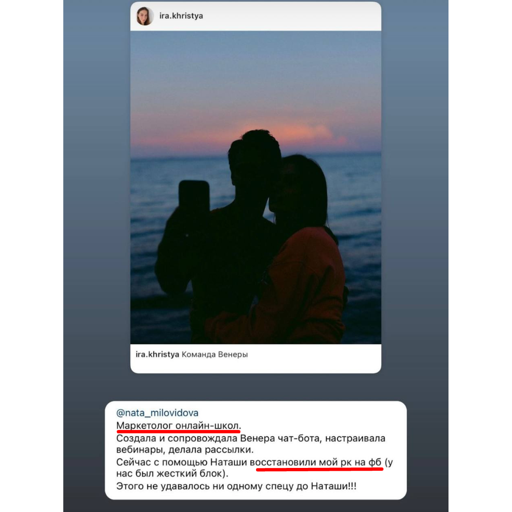Tap the ira.khristya username in post header
512x512 pixels.
click(181, 16)
